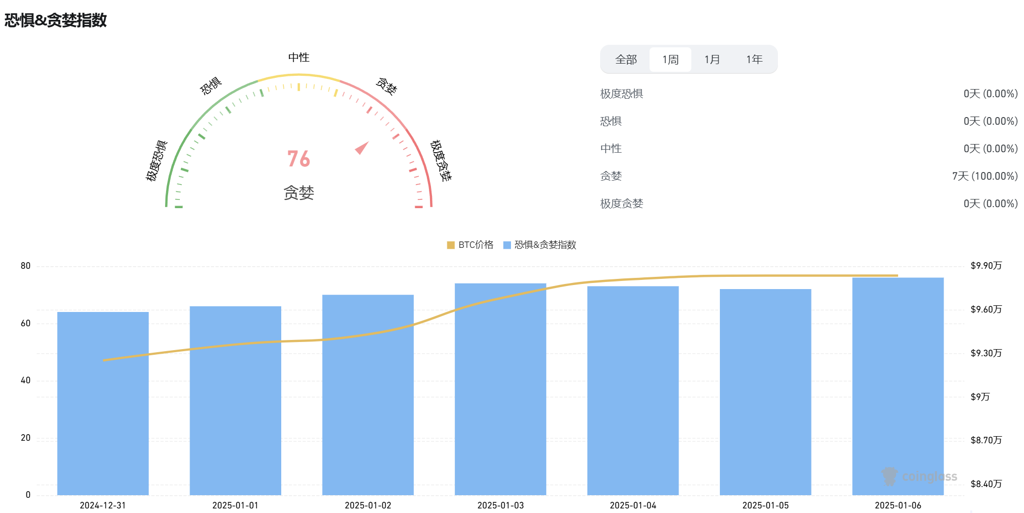Click the 贪婪 label under gauge value
Image resolution: width=1024 pixels, height=513 pixels.
coord(299,193)
